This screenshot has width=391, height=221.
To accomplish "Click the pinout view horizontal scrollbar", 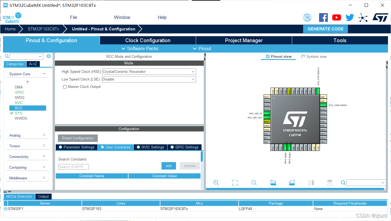I will pos(295,189).
